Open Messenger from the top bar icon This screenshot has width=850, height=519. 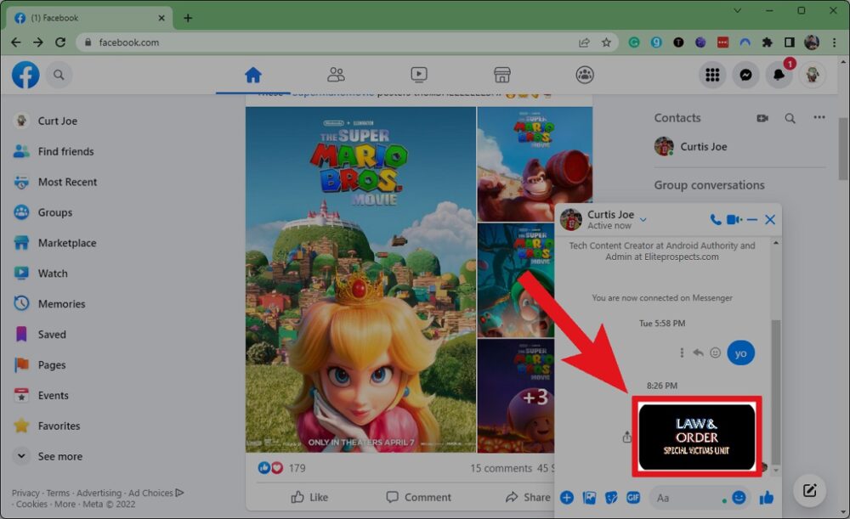point(745,75)
